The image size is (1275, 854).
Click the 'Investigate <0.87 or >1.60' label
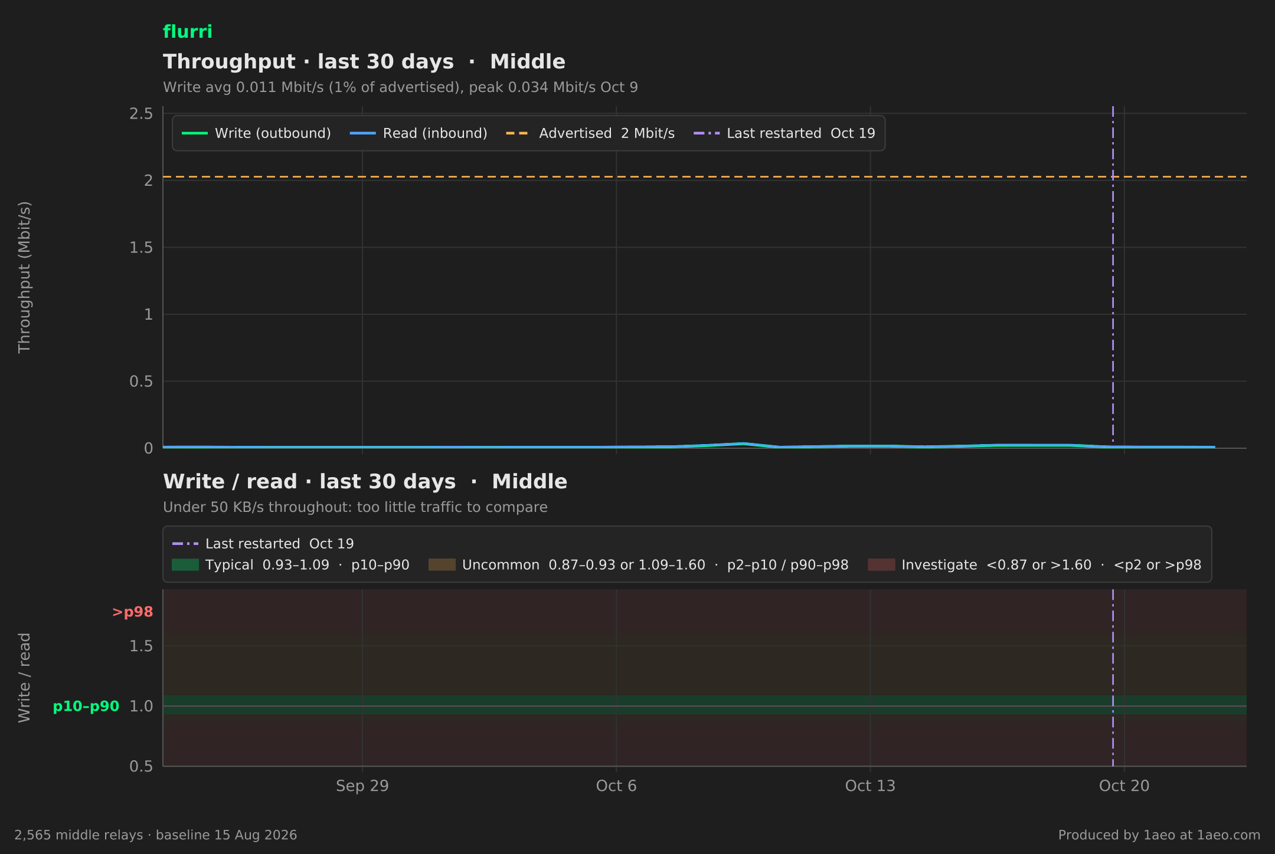pos(1051,565)
